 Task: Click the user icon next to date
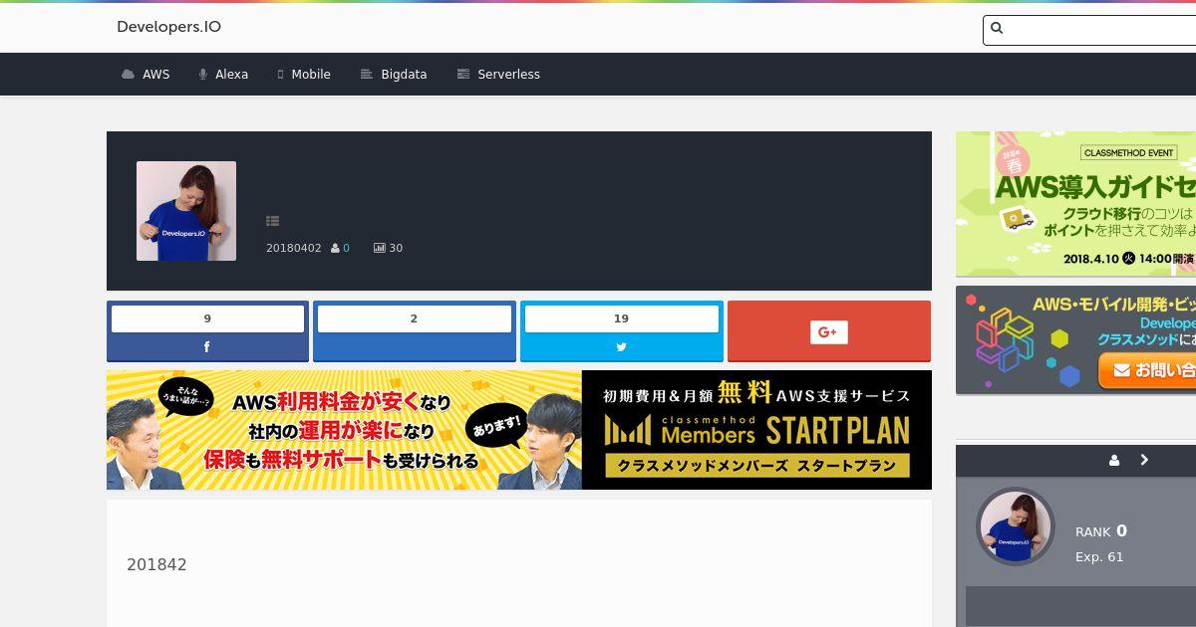[x=335, y=248]
